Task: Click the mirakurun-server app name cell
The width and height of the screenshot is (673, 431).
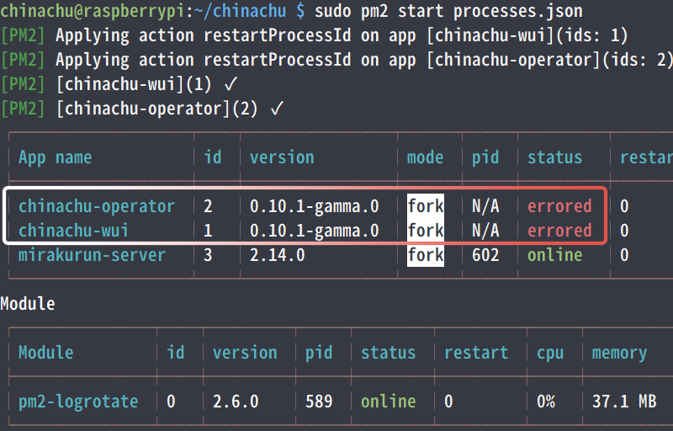Action: [92, 255]
